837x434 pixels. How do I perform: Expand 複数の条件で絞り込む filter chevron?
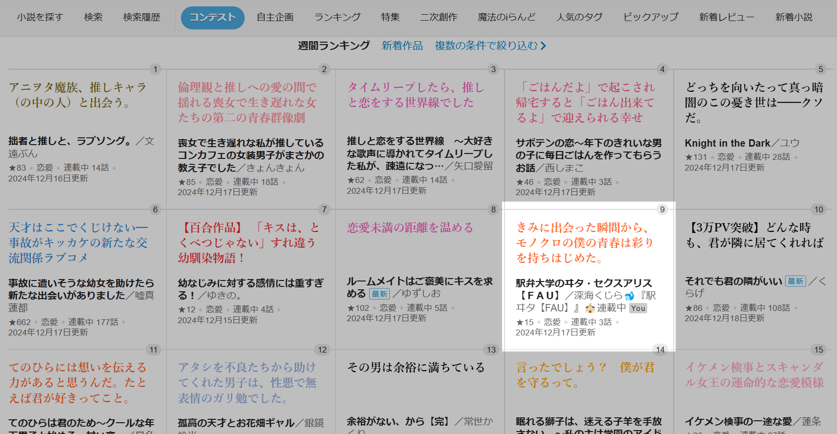coord(543,46)
